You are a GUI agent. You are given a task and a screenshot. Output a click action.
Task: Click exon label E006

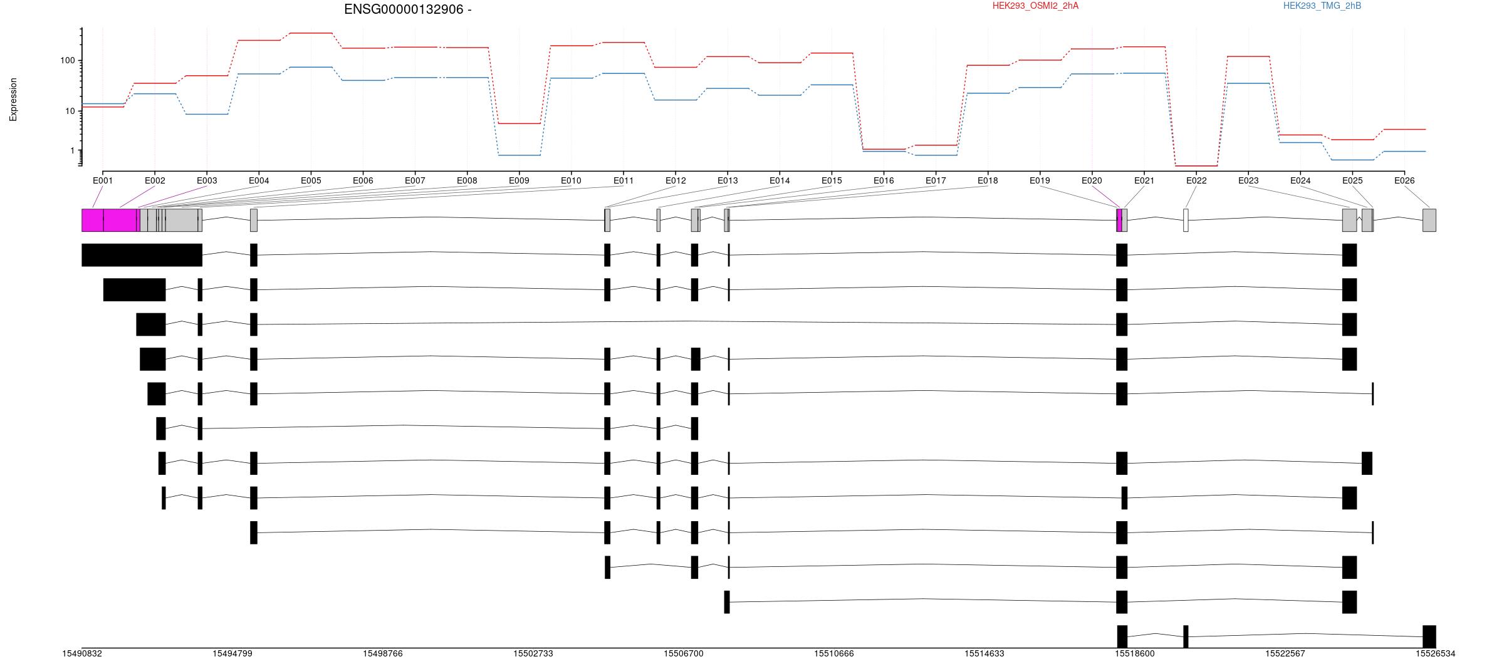(x=363, y=181)
